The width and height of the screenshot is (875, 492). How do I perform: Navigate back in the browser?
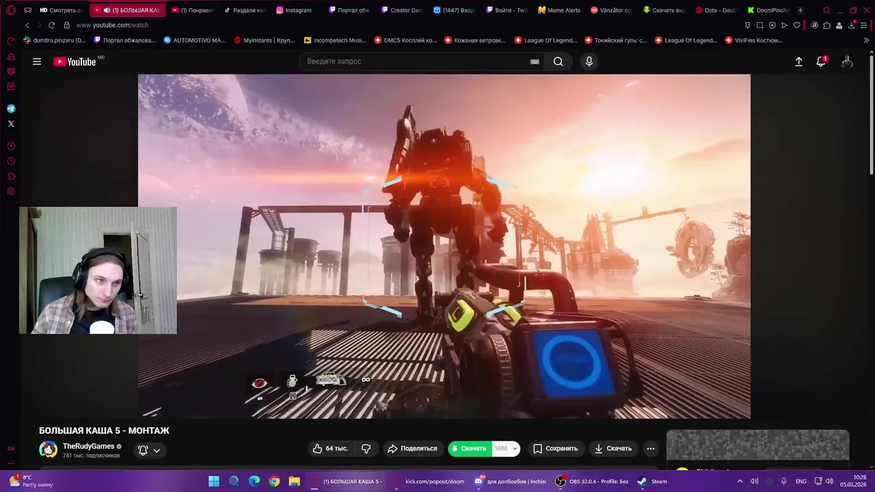click(x=27, y=25)
